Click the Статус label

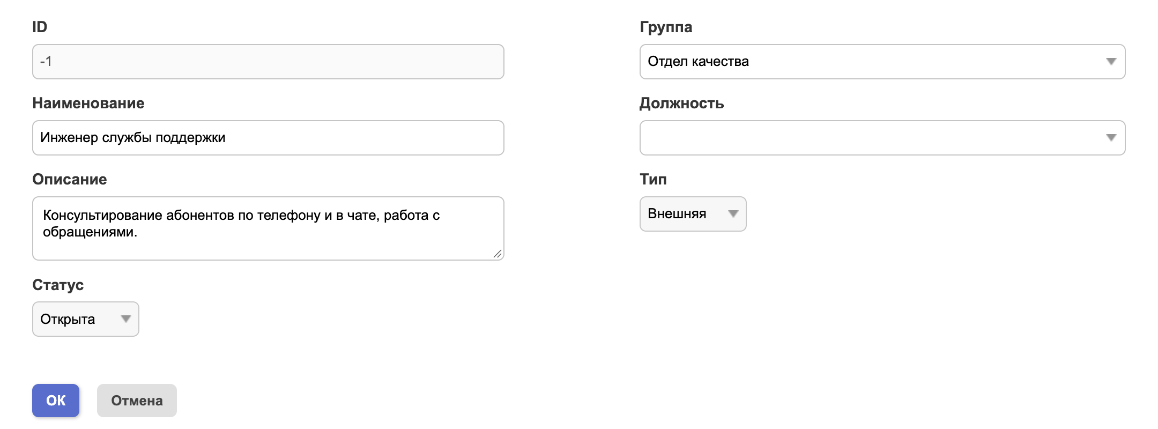click(x=58, y=285)
